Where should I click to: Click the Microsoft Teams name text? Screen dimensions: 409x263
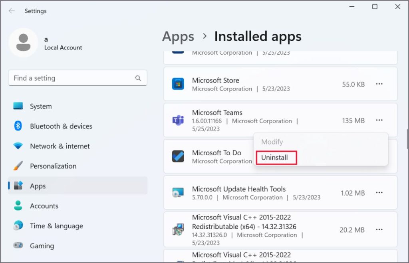(217, 113)
